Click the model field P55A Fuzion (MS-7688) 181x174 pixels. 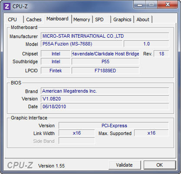[x=82, y=44]
